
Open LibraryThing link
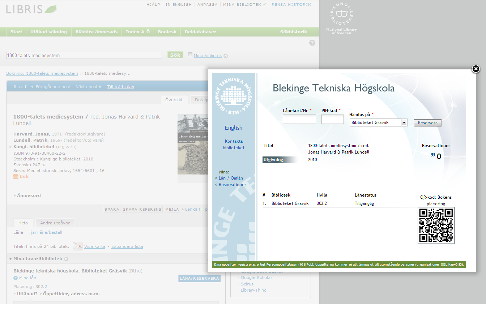[x=253, y=290]
